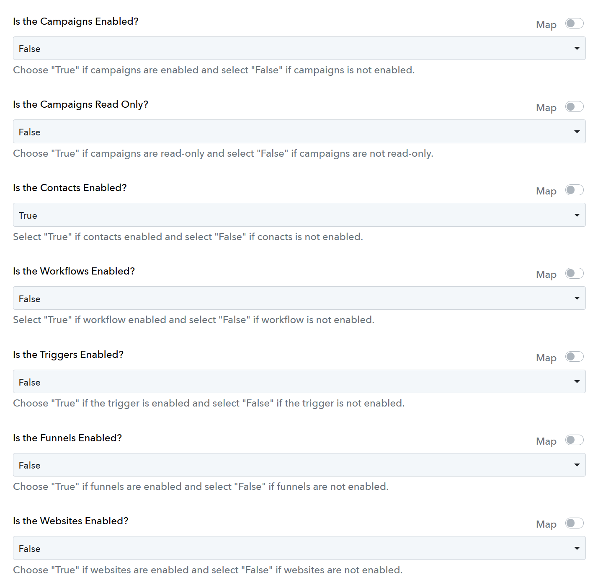Click the Map label beside Funnels Enabled
This screenshot has height=575, width=598.
546,441
